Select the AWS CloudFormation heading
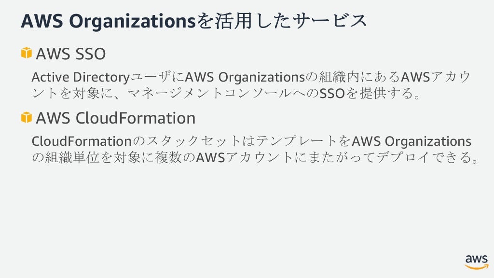The height and width of the screenshot is (278, 494). tap(116, 118)
